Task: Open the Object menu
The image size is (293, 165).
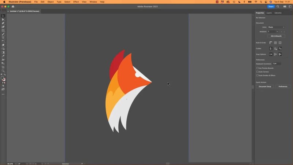Action: click(51, 2)
